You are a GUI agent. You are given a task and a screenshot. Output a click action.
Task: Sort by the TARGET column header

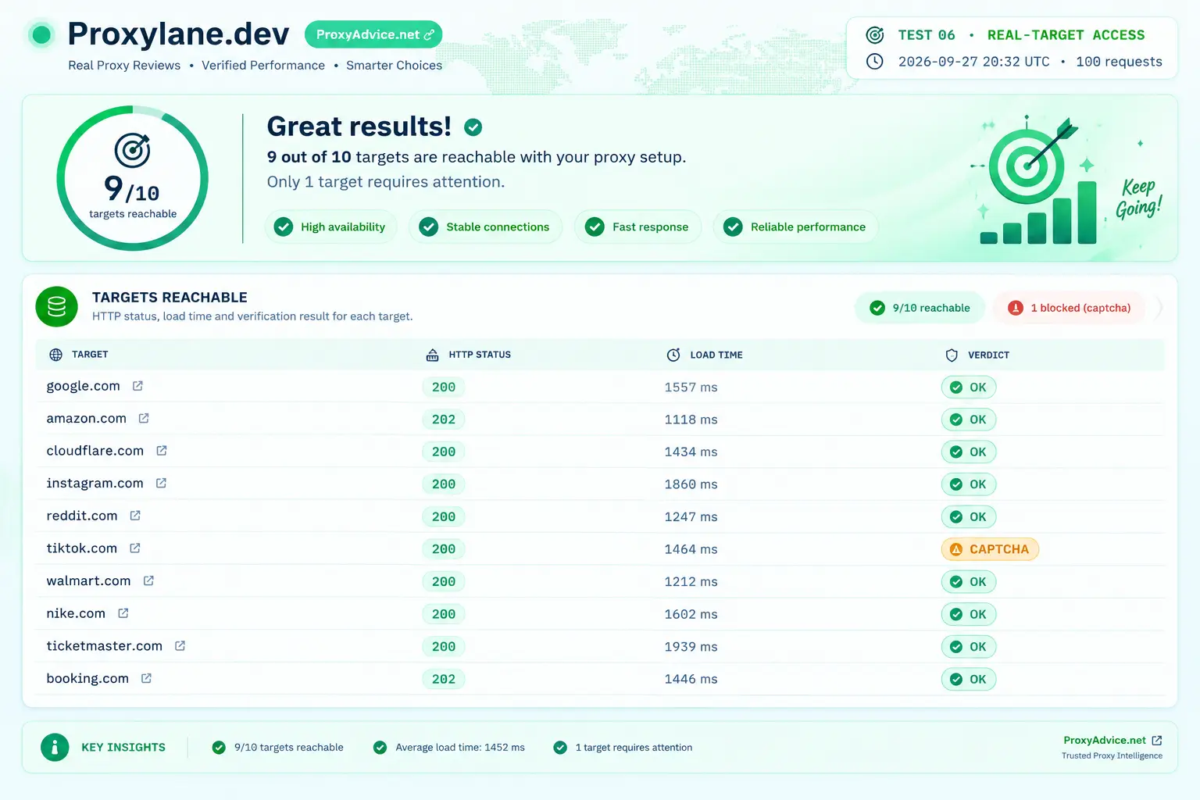pyautogui.click(x=90, y=355)
